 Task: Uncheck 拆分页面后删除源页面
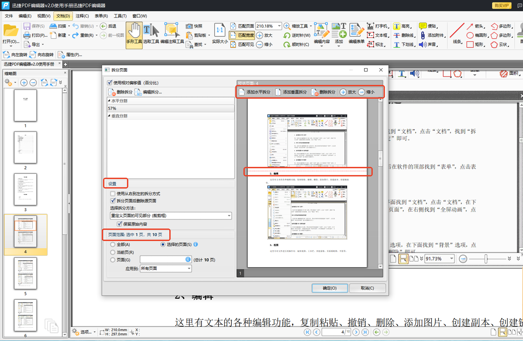click(113, 201)
